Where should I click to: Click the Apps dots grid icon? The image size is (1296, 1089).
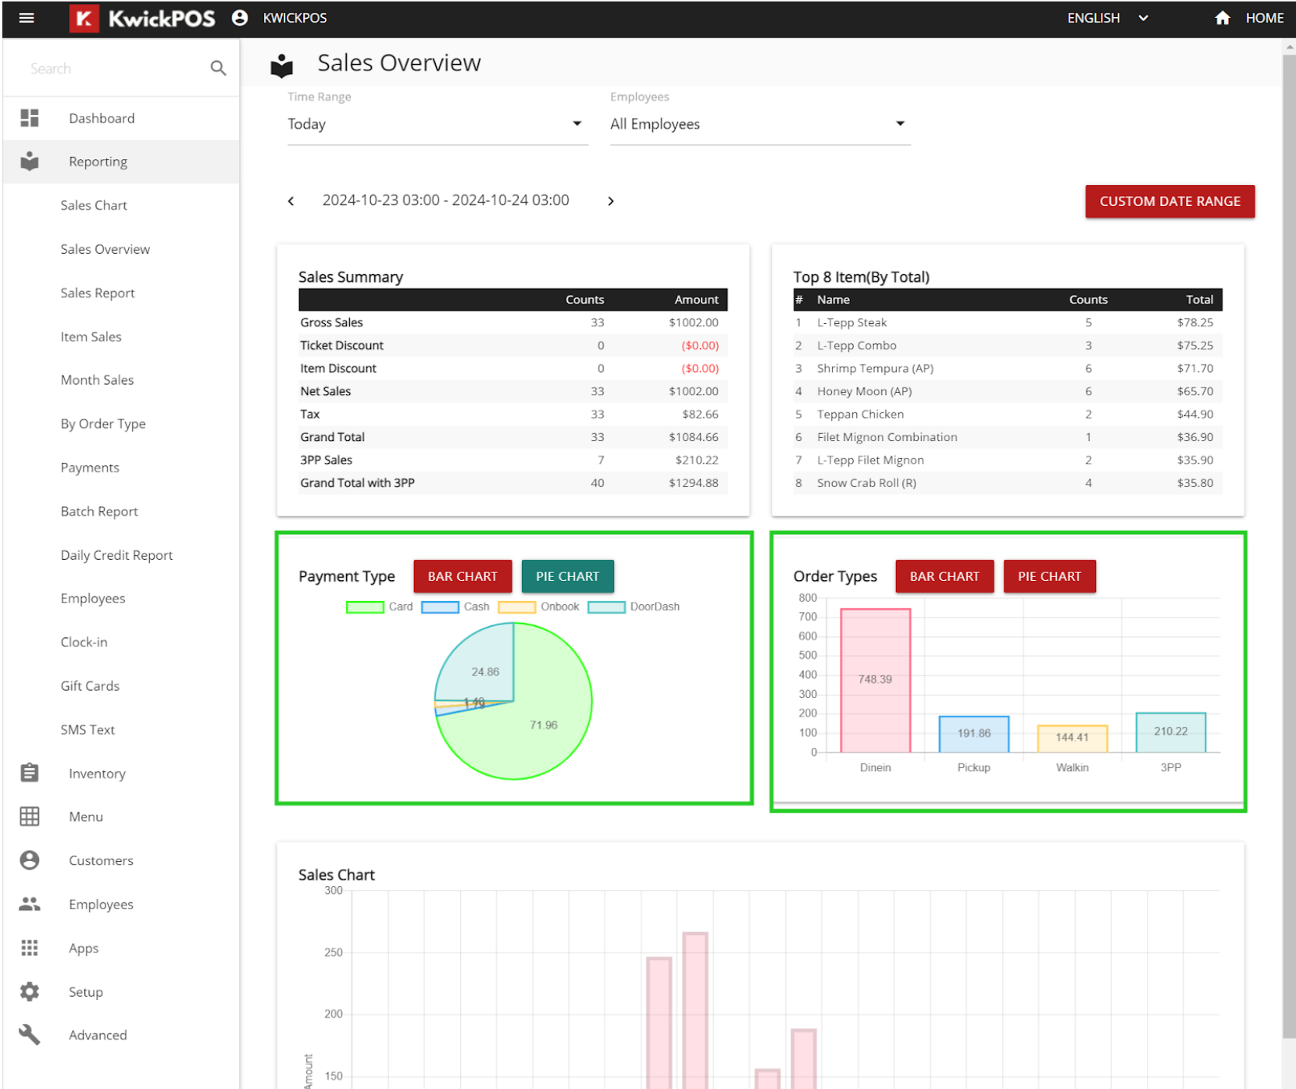(30, 948)
